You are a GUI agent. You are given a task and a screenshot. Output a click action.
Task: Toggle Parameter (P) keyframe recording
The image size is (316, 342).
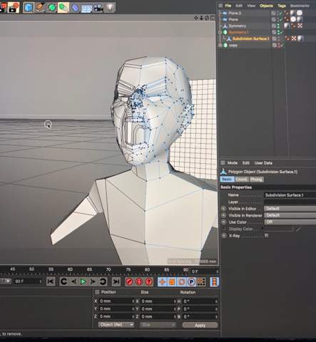click(191, 281)
